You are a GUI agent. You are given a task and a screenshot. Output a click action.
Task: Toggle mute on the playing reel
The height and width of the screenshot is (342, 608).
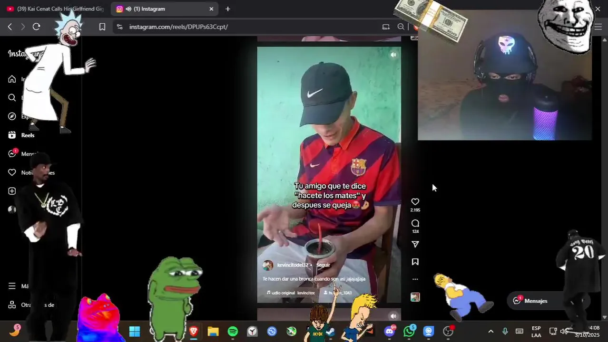pos(393,55)
